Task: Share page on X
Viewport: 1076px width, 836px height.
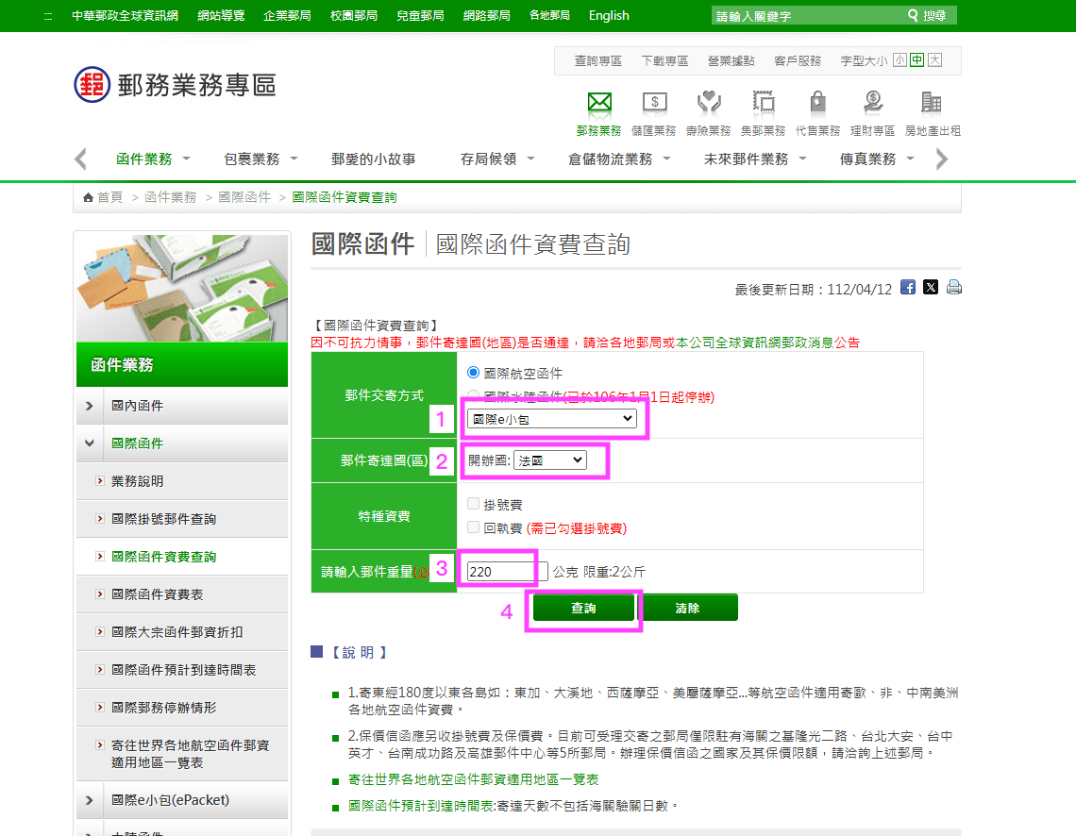Action: [x=931, y=288]
